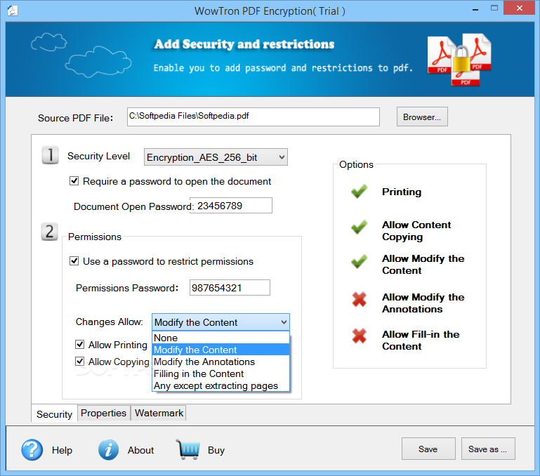The image size is (540, 476).
Task: Click the "Allow Fill-in the Content" option text
Action: pyautogui.click(x=421, y=340)
